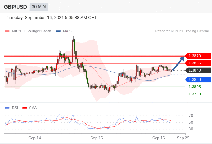The image size is (212, 144).
Task: Click the Sep 15 date axis label
Action: (97, 138)
